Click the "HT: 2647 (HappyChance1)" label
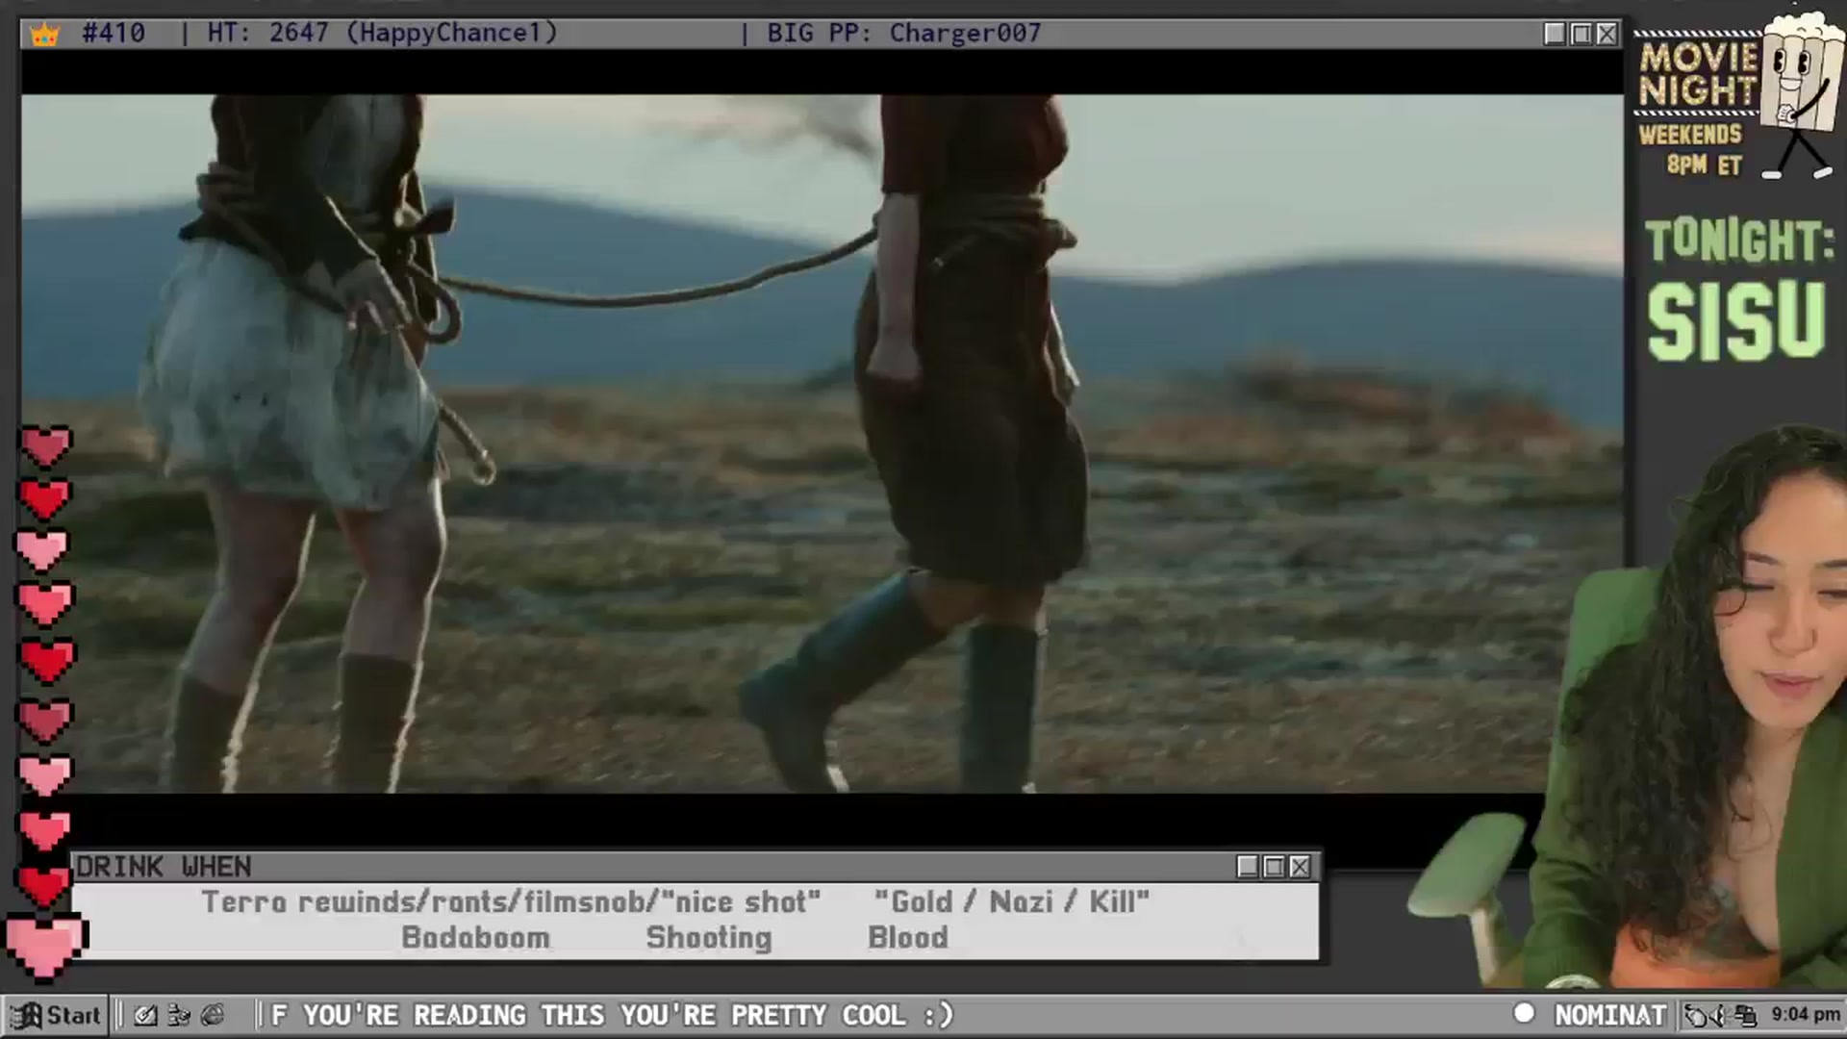 (382, 34)
